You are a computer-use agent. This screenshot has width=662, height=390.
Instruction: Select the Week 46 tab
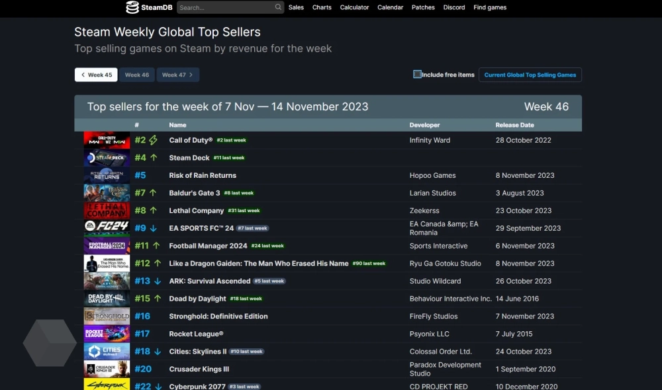point(137,75)
